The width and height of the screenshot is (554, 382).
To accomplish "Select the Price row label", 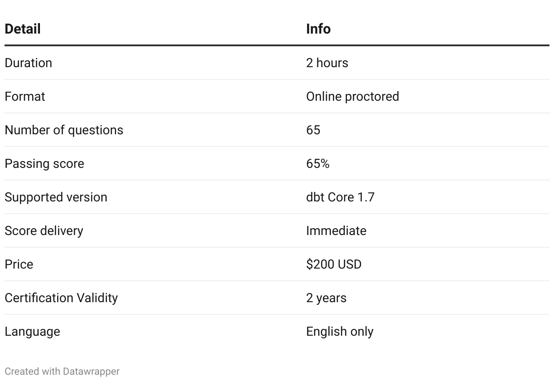I will 19,264.
